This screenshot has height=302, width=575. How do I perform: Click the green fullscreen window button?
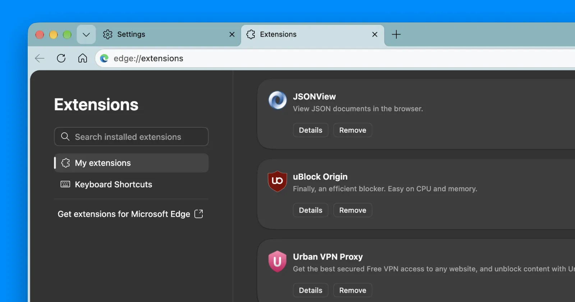(67, 35)
